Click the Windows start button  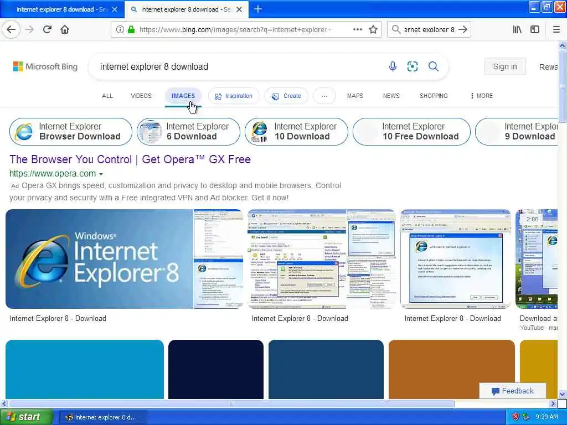click(27, 417)
